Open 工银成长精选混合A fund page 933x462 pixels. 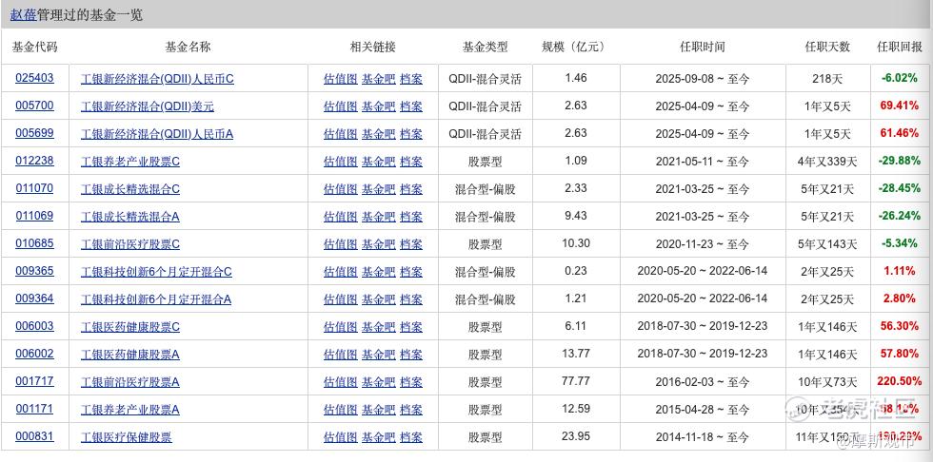point(130,216)
